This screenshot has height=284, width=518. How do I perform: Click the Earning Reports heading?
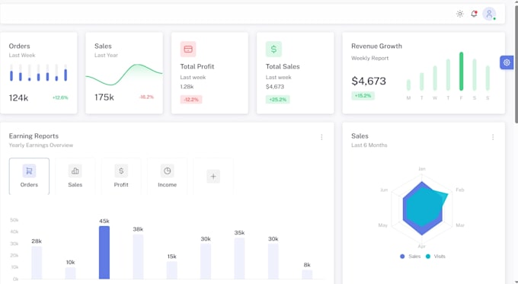click(x=34, y=136)
